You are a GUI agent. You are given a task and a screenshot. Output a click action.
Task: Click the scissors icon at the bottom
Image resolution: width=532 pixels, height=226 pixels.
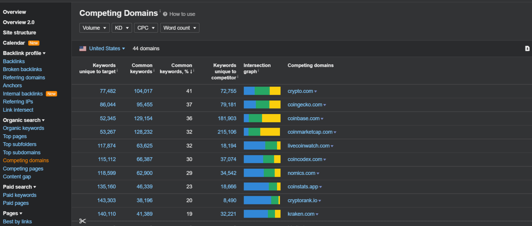pyautogui.click(x=82, y=221)
